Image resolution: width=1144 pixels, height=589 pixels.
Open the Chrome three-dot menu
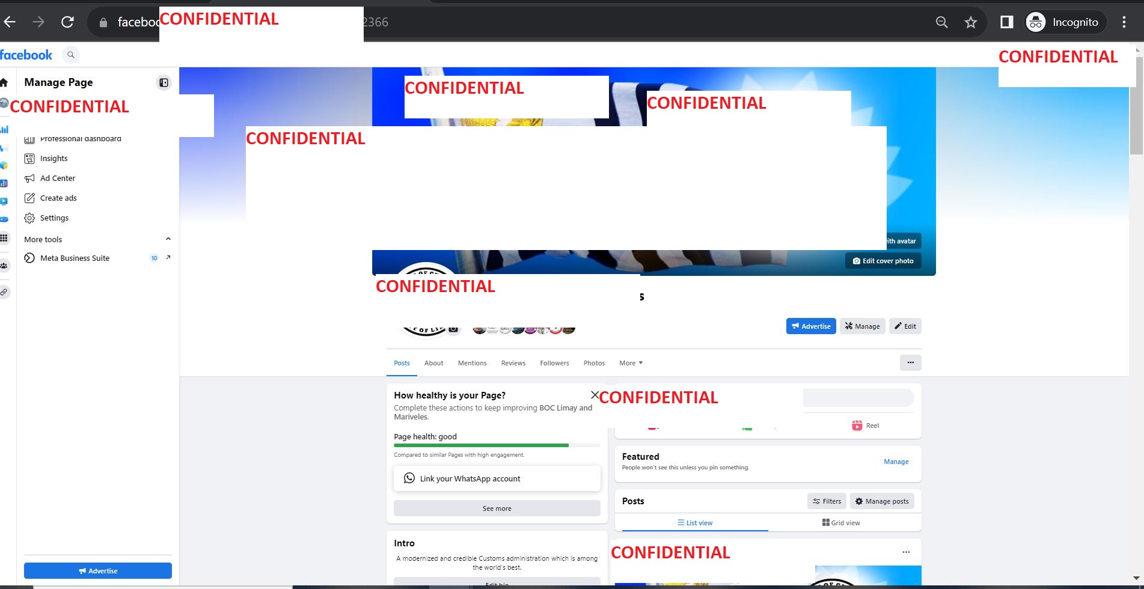tap(1124, 22)
